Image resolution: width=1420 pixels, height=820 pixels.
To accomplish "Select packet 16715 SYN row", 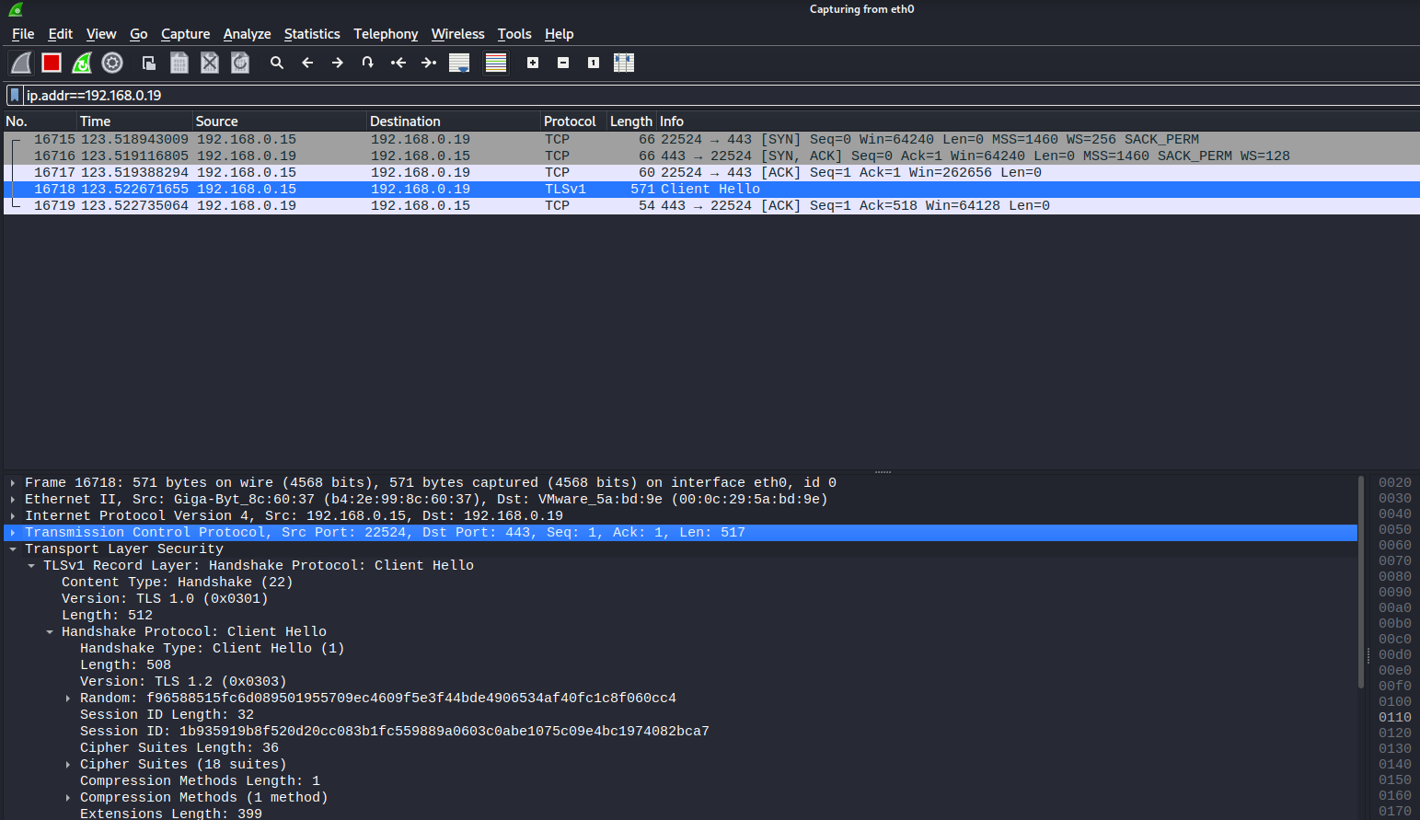I will [x=710, y=140].
